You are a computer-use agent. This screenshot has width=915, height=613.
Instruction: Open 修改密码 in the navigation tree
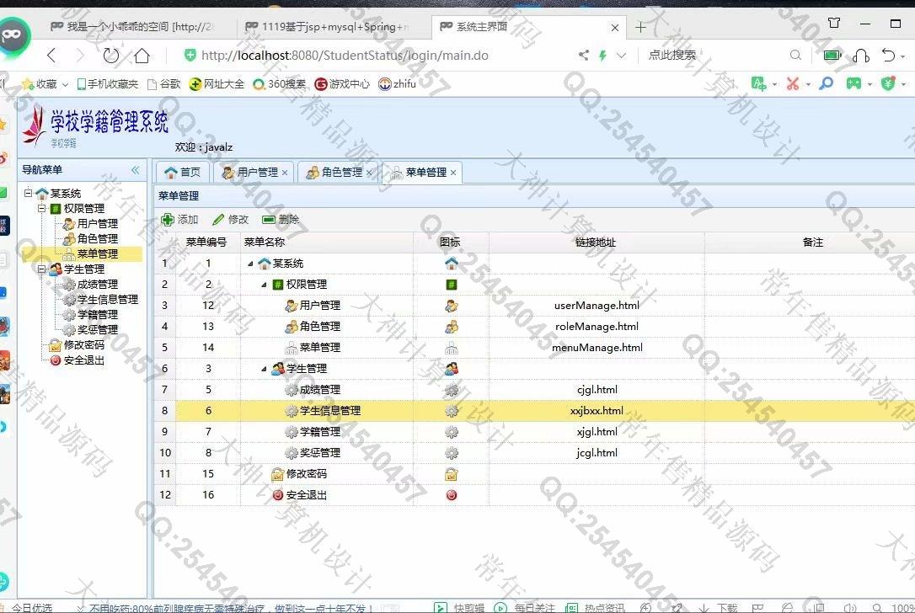click(x=83, y=345)
